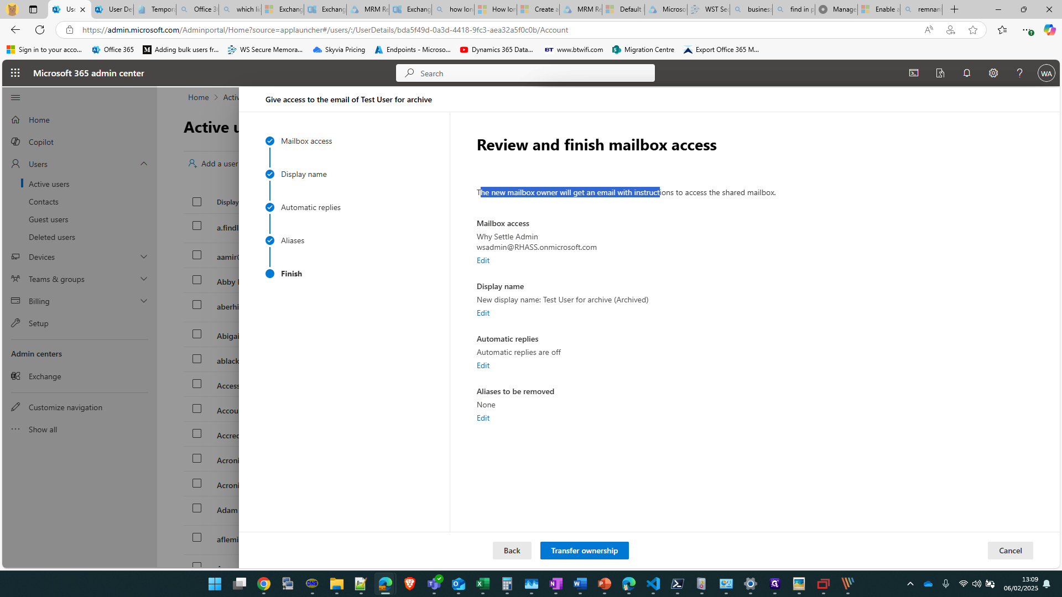The width and height of the screenshot is (1062, 597).
Task: Open a new browser tab plus
Action: [954, 9]
